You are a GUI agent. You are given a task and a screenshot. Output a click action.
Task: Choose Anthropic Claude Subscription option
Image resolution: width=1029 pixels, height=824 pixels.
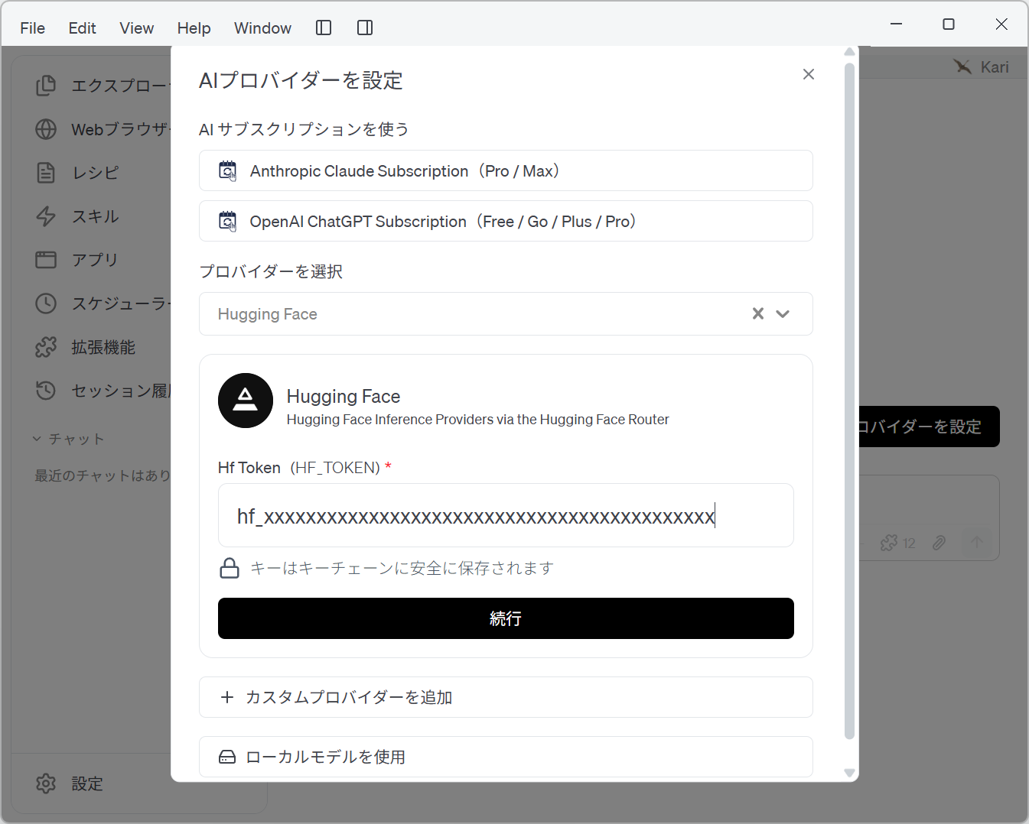(506, 170)
